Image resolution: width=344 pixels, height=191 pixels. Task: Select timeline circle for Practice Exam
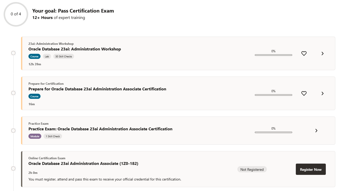point(13,131)
